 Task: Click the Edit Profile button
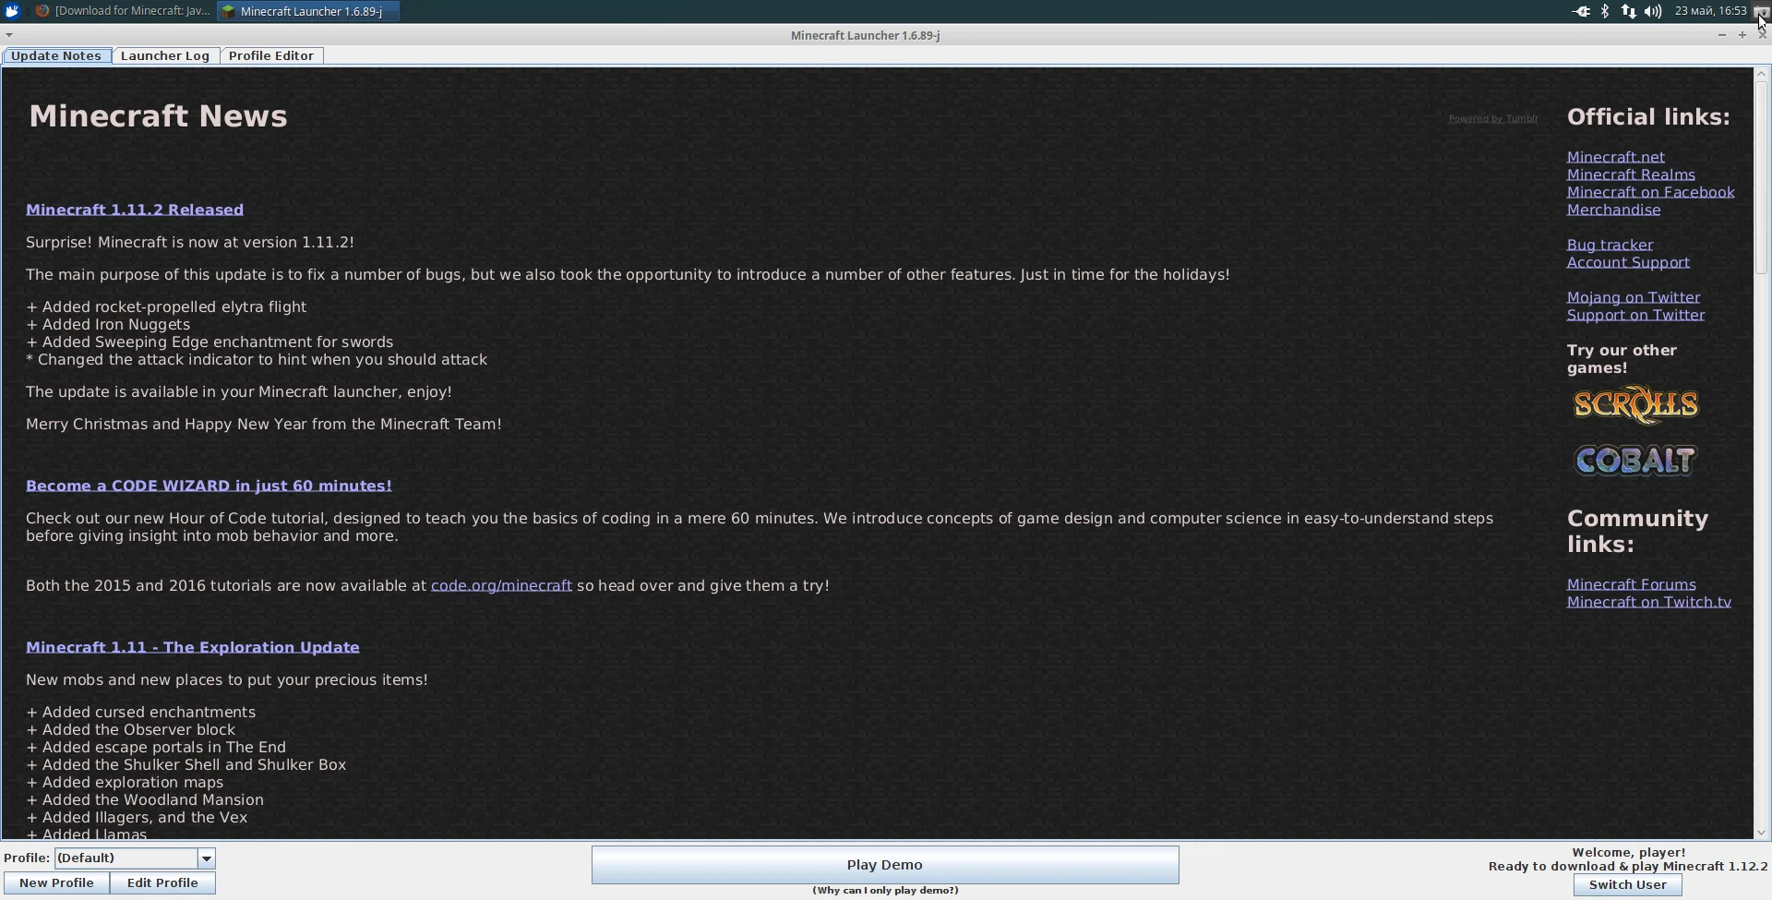click(x=162, y=883)
